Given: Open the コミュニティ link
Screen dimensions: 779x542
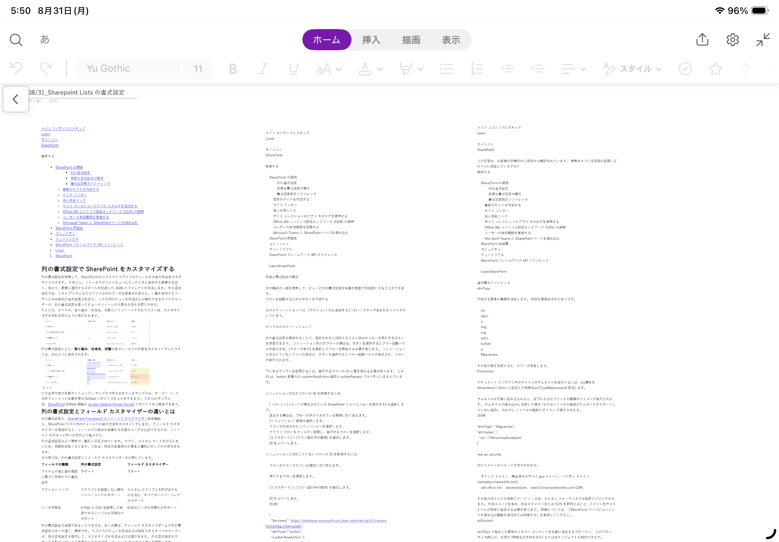Looking at the screenshot, I should pyautogui.click(x=65, y=234).
